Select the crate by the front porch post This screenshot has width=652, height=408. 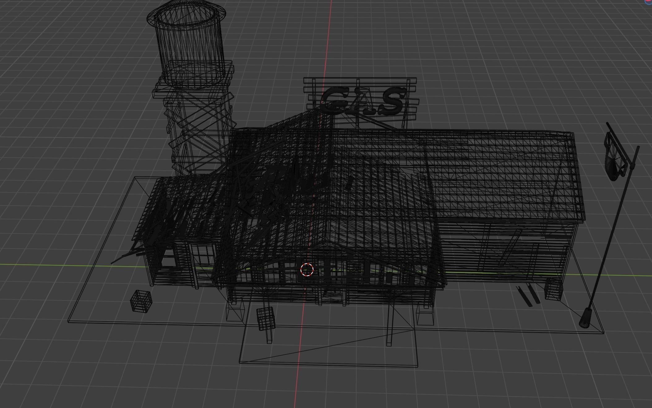(266, 319)
